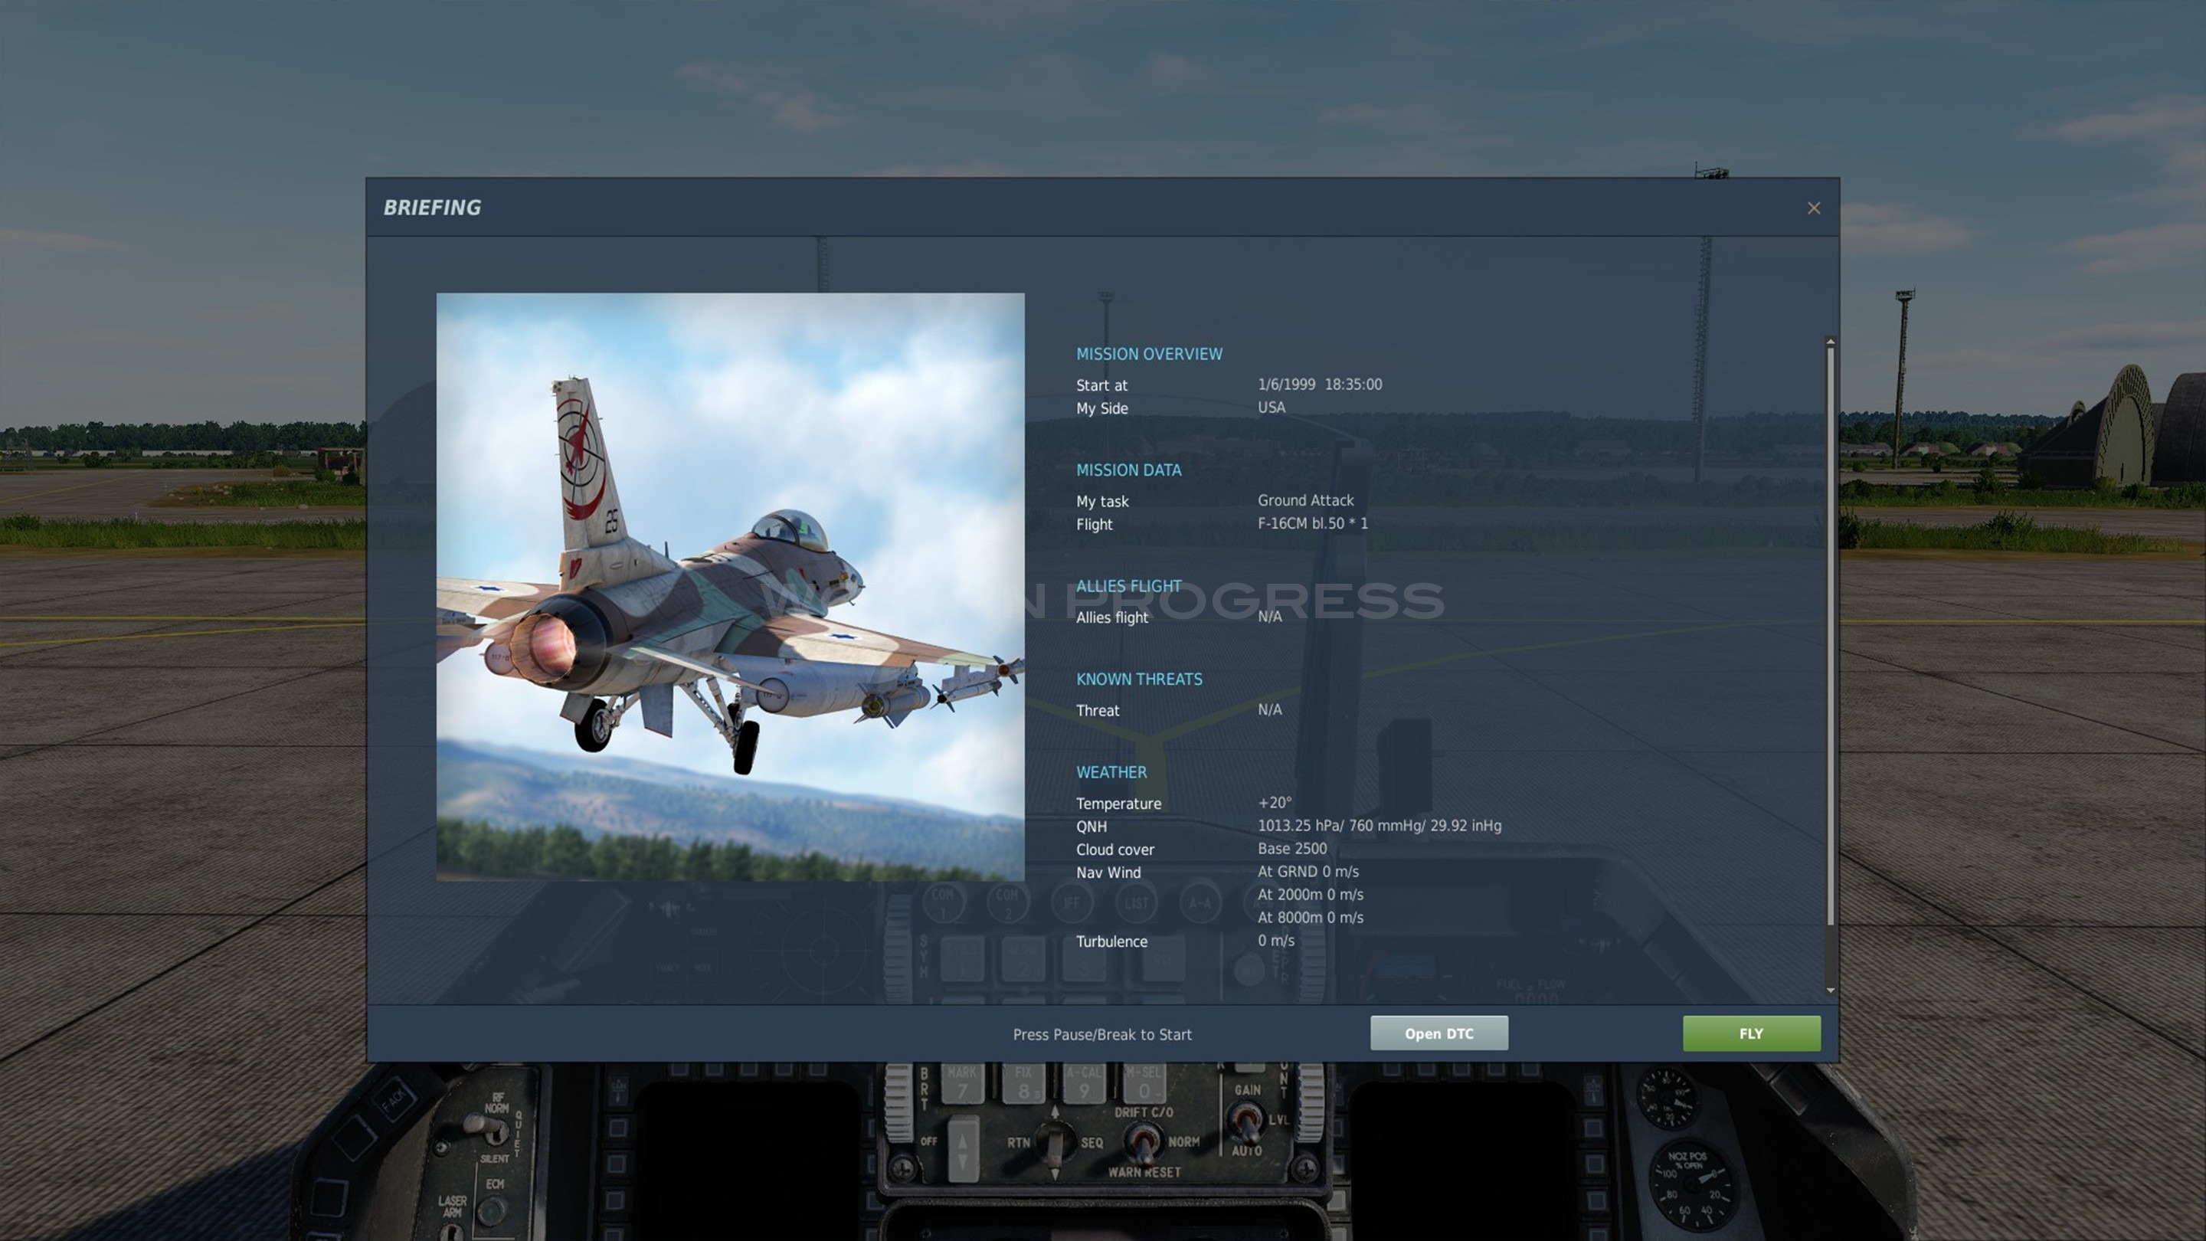Click the briefing scrollbar down arrow

1830,991
